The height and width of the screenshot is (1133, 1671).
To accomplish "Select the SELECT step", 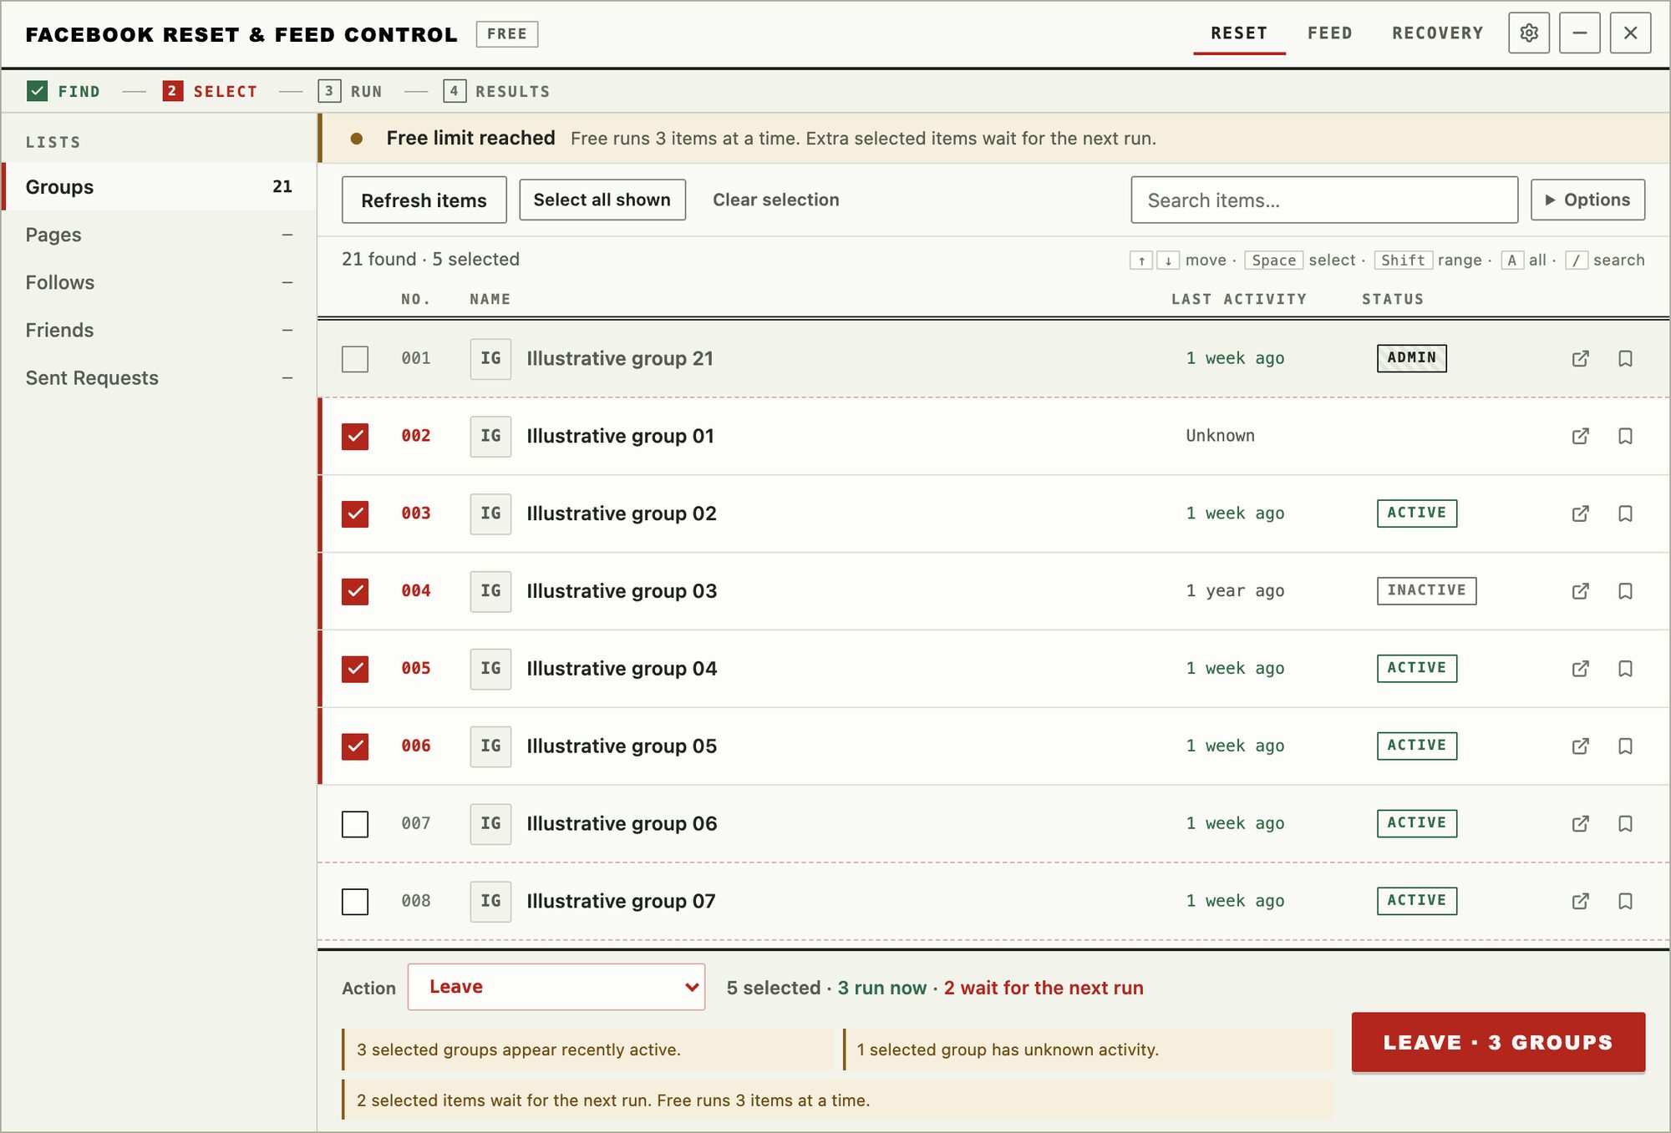I will [210, 91].
